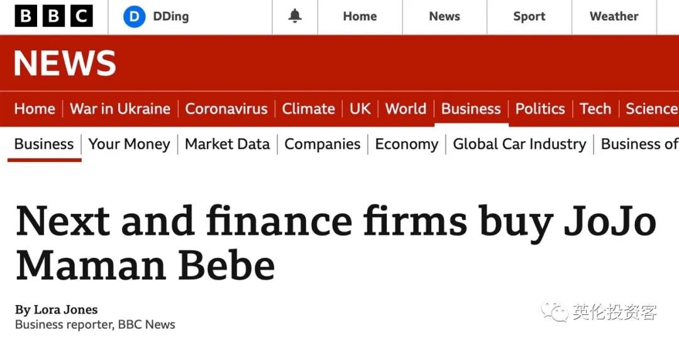Select World in the news menu
This screenshot has width=679, height=342.
tap(406, 109)
